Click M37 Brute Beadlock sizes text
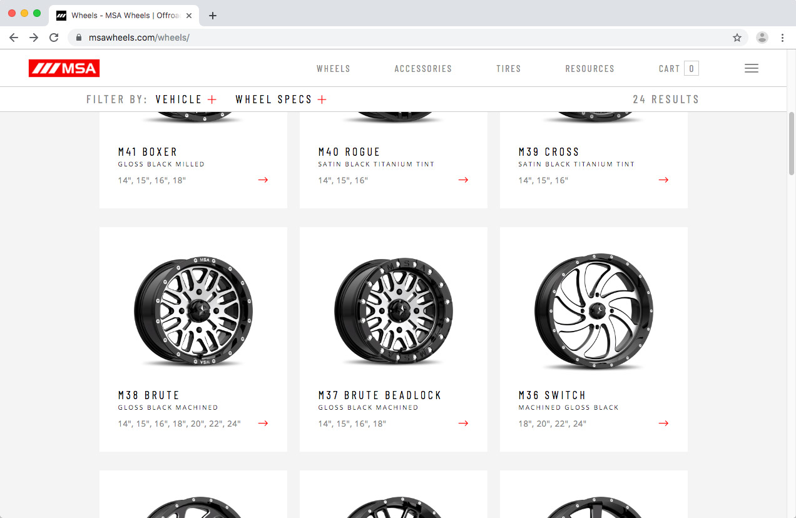Screen dimensions: 796x518 click(352, 424)
